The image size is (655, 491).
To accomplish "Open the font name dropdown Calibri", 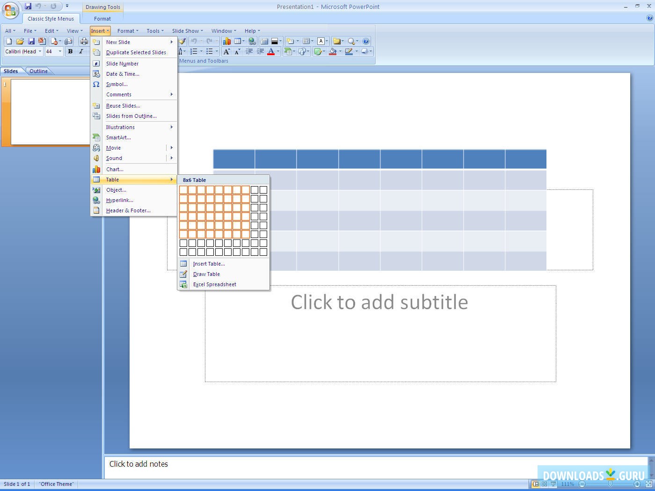I will (x=40, y=51).
